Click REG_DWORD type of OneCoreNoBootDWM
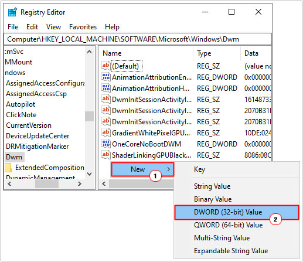The image size is (303, 262). click(x=217, y=144)
